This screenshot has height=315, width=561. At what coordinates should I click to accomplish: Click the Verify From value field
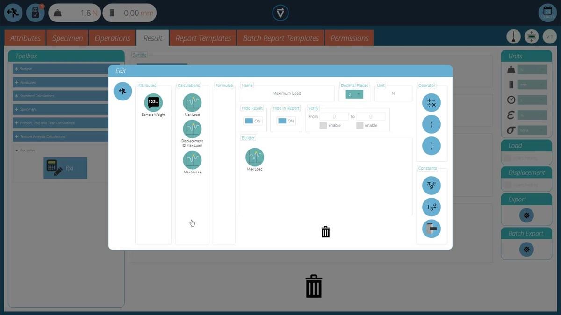334,116
